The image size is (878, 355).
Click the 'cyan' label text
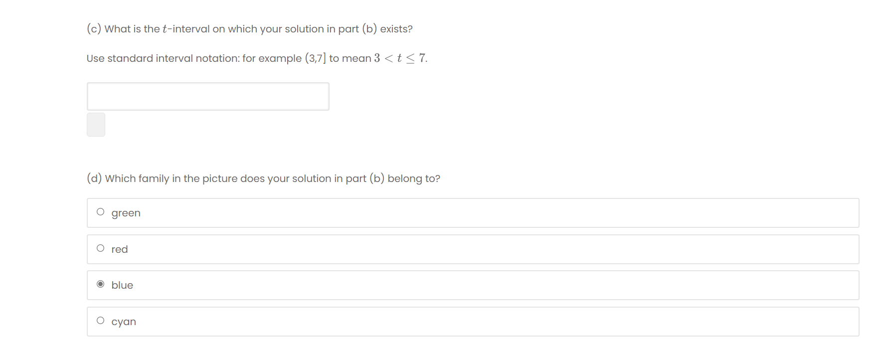tap(123, 322)
